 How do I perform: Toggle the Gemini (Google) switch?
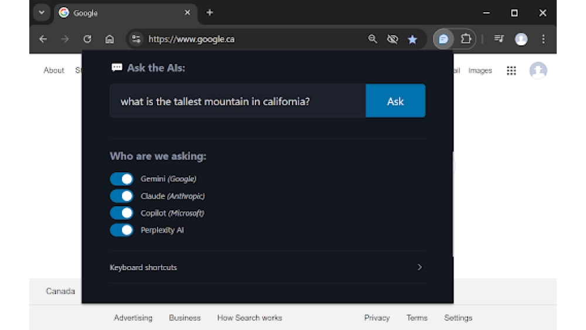[121, 179]
